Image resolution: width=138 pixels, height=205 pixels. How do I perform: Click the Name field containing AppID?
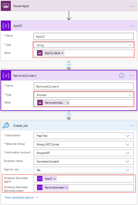pyautogui.click(x=84, y=37)
